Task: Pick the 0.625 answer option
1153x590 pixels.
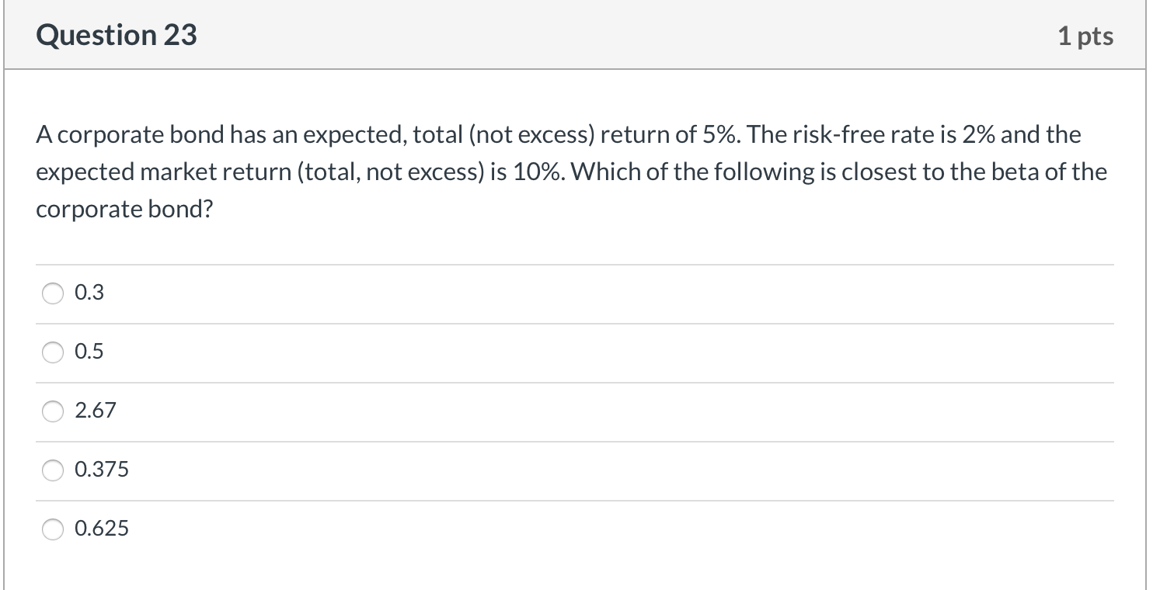Action: [x=53, y=529]
